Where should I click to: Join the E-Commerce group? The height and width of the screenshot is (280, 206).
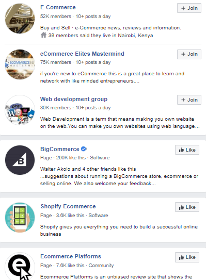click(189, 8)
